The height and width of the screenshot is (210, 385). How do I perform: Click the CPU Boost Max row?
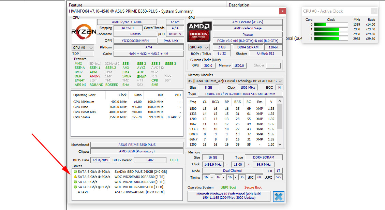[127, 112]
